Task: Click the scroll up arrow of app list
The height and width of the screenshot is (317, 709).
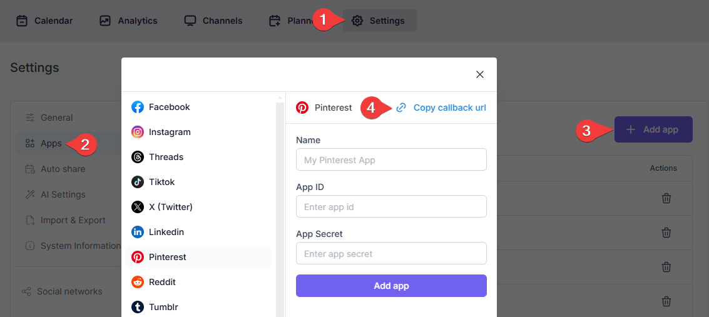Action: (x=280, y=97)
